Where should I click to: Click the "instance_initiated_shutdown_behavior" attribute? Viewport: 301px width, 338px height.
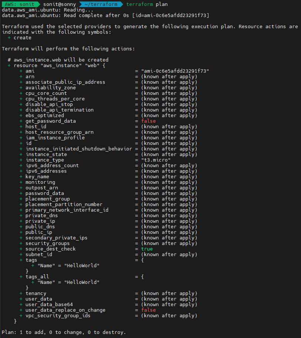click(x=78, y=149)
